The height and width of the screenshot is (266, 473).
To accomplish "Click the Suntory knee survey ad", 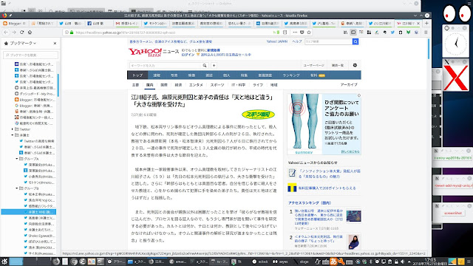I will (324, 124).
